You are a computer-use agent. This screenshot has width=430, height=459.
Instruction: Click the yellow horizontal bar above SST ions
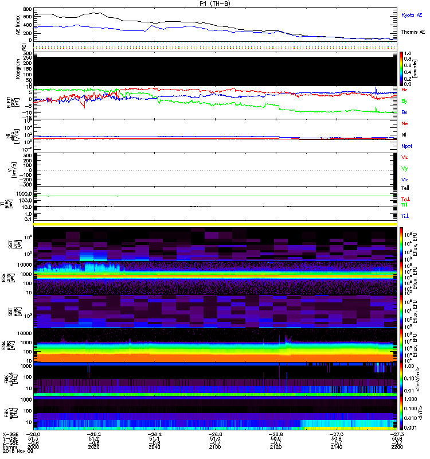pos(215,224)
